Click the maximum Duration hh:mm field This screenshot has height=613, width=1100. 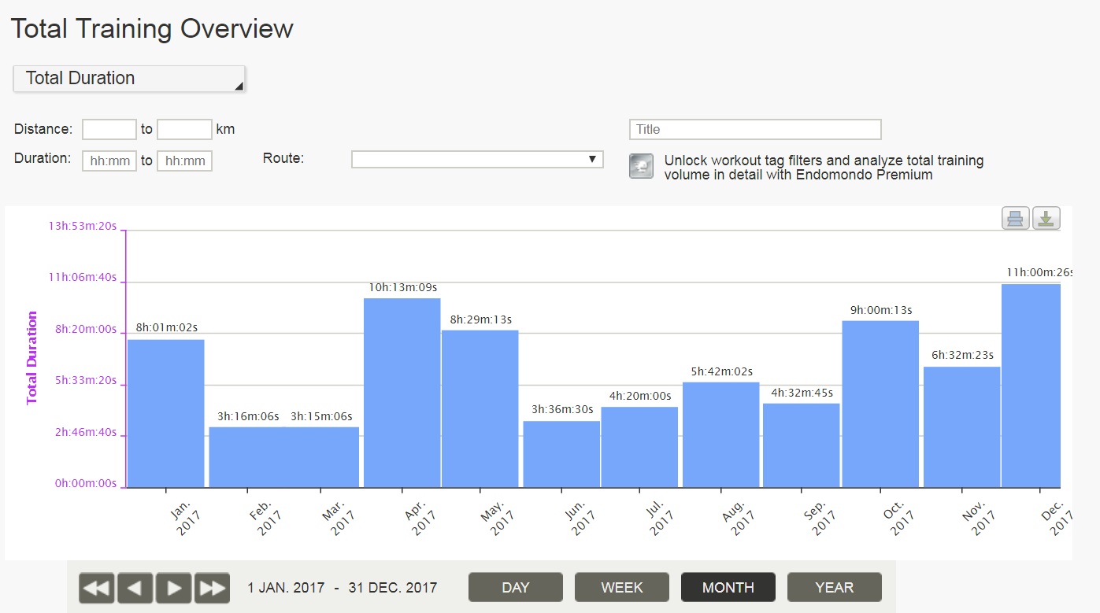point(185,161)
